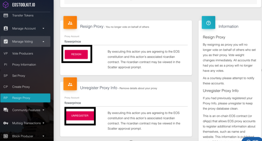Click the orange Unregister Proxy Info icon

[x=70, y=84]
